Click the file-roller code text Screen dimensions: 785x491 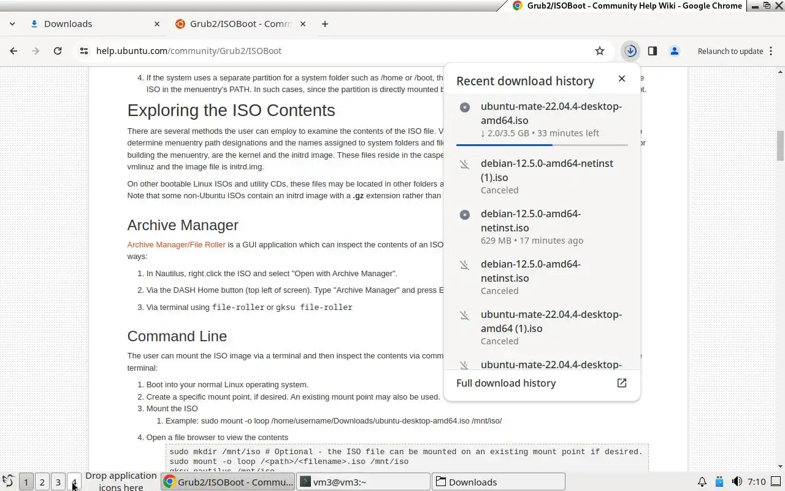click(x=238, y=307)
